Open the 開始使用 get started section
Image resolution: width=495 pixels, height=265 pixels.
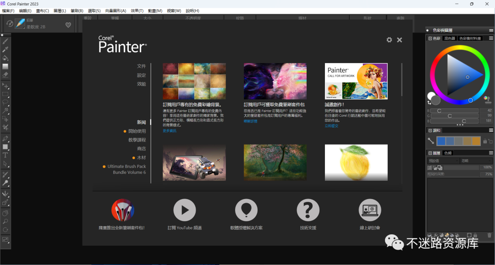coord(137,131)
